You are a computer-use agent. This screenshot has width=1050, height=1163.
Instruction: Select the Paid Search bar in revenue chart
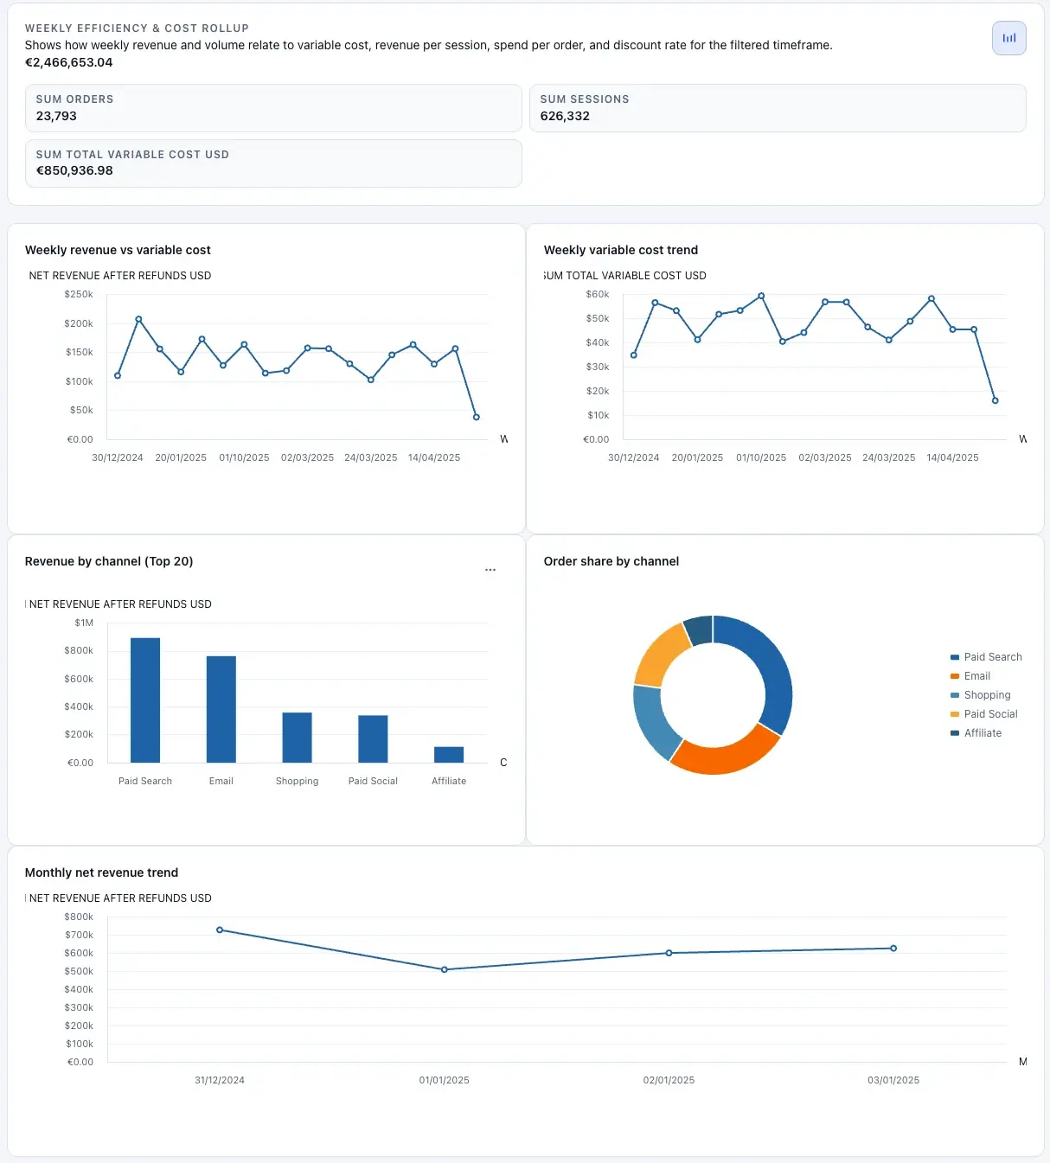point(144,700)
